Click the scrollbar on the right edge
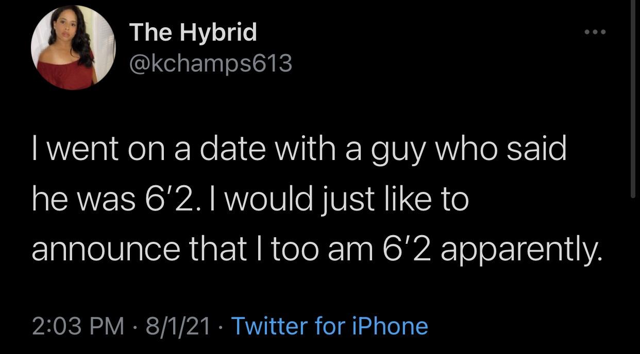This screenshot has width=640, height=354. pyautogui.click(x=633, y=98)
